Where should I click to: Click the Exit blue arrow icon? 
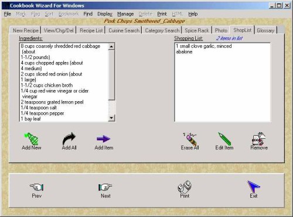pos(254,187)
